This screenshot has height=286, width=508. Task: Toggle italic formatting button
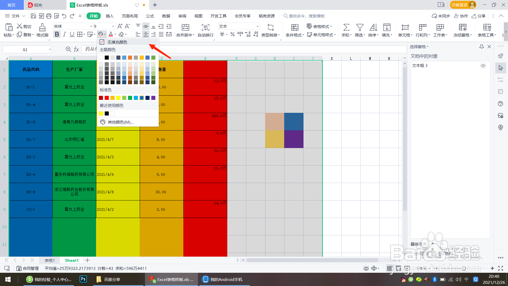point(64,34)
